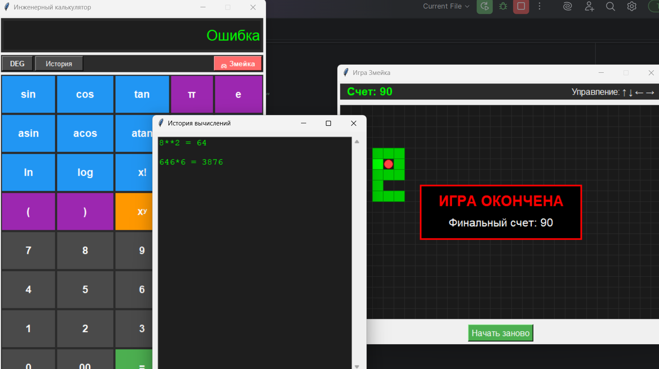Click the history entry 8**2 = 64
This screenshot has width=659, height=369.
click(183, 143)
